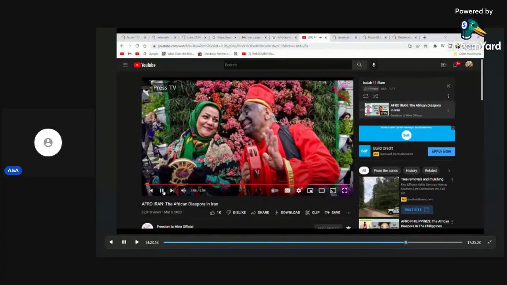The image size is (507, 285).
Task: Go to YouTube home via logo
Action: click(x=145, y=65)
